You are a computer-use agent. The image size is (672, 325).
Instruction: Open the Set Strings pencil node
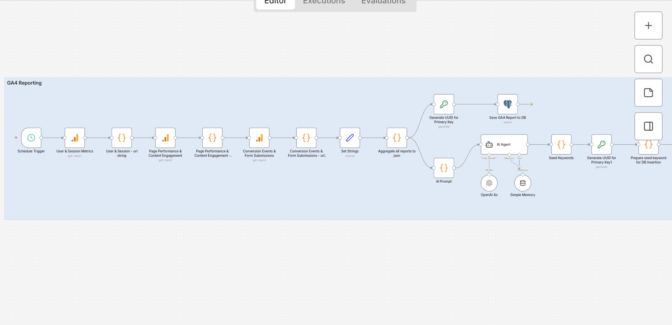pos(350,138)
